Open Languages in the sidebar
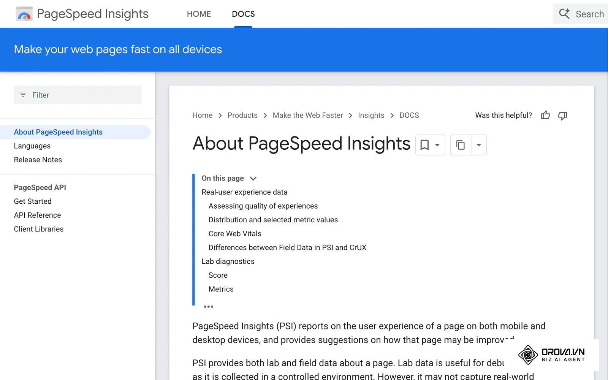The width and height of the screenshot is (608, 380). coord(32,146)
